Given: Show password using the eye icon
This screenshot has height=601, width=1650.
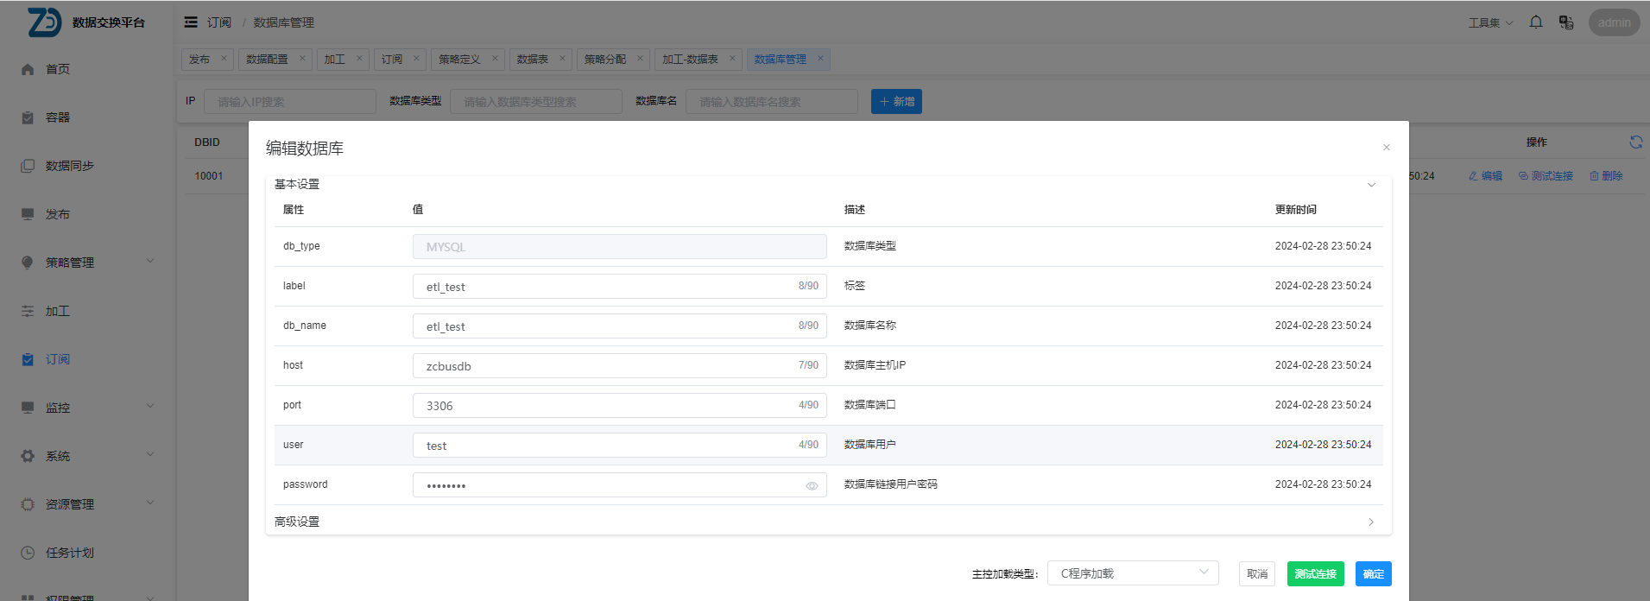Looking at the screenshot, I should click(x=812, y=486).
